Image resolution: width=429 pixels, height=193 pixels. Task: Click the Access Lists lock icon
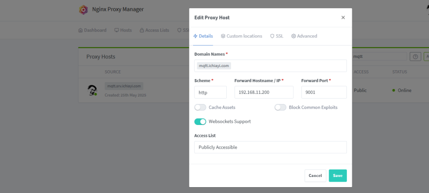[x=142, y=30]
